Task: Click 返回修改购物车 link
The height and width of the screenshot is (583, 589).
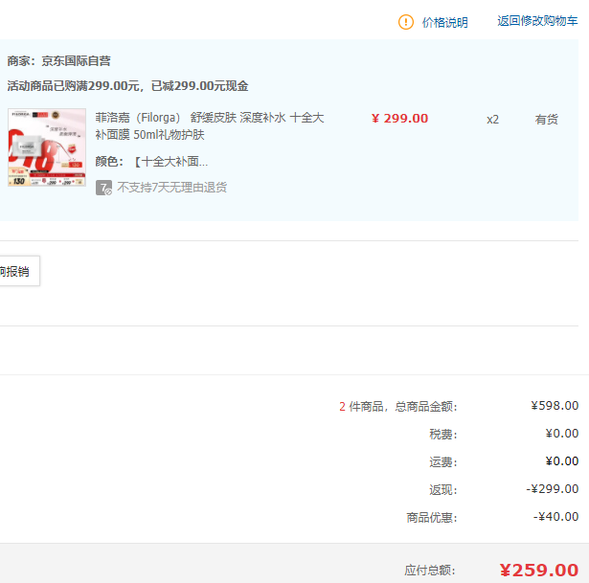Action: point(537,21)
